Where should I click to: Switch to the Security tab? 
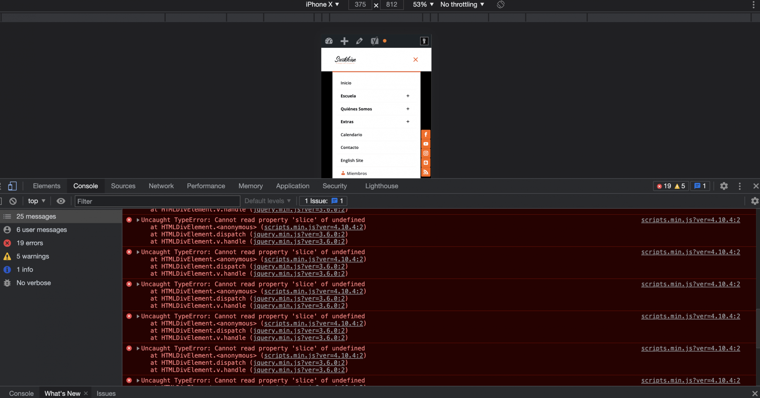coord(335,186)
